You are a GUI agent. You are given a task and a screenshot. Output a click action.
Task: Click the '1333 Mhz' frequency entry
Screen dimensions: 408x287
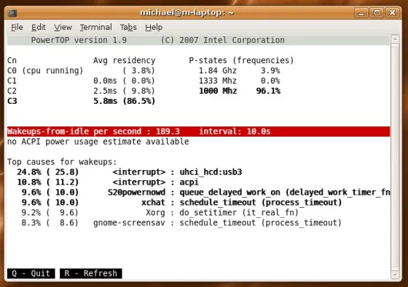pyautogui.click(x=218, y=81)
